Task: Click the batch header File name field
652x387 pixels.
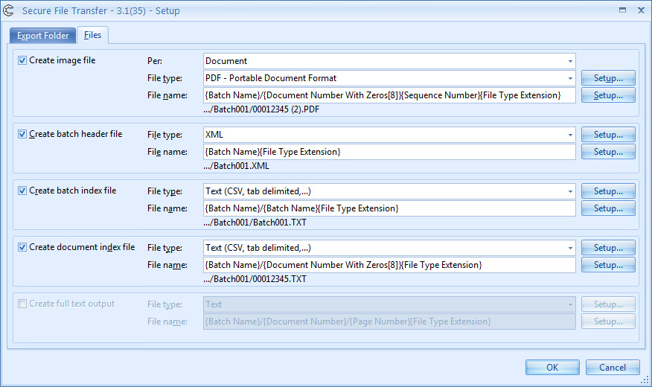Action: pos(389,152)
